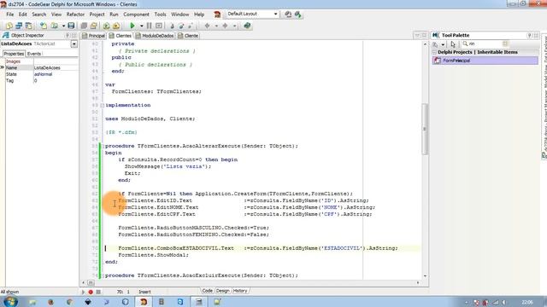The height and width of the screenshot is (307, 547).
Task: Click the Remove File from Project icon
Action: (116, 26)
